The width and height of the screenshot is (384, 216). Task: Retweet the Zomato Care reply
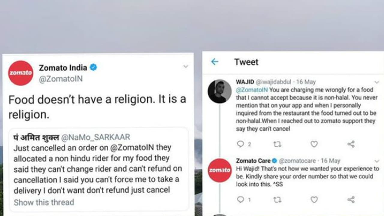click(x=277, y=199)
